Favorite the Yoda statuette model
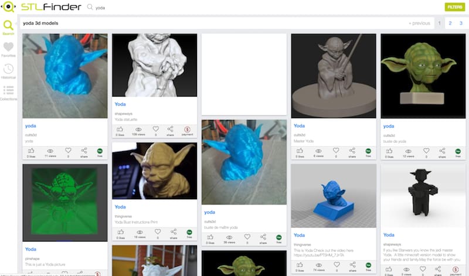Viewport: 469px width, 276px height. [156, 130]
